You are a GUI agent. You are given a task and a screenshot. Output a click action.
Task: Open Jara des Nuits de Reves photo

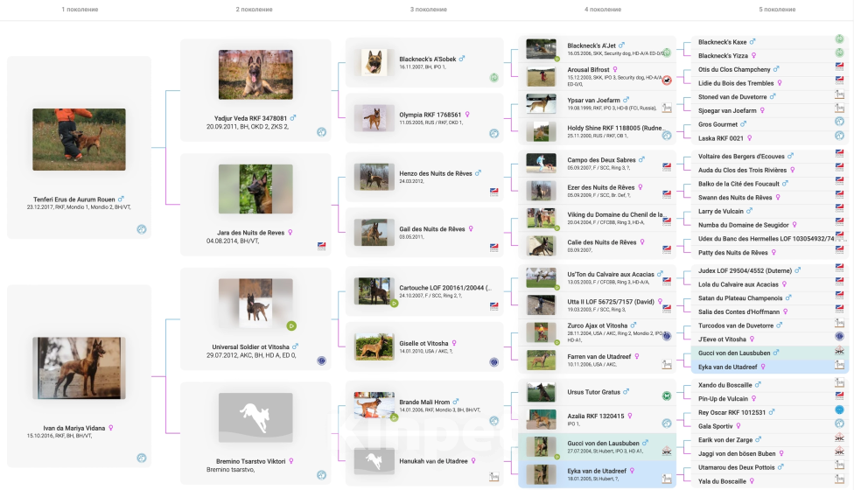[x=255, y=189]
